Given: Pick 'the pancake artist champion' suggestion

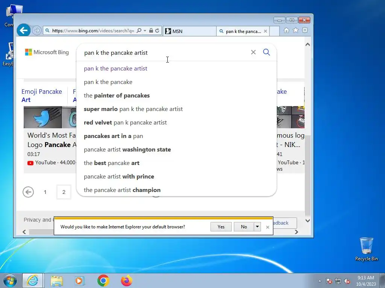Looking at the screenshot, I should pos(176,190).
